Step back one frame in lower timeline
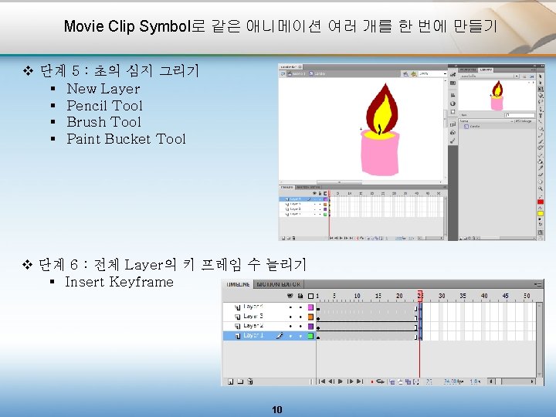The height and width of the screenshot is (417, 556). tap(331, 381)
